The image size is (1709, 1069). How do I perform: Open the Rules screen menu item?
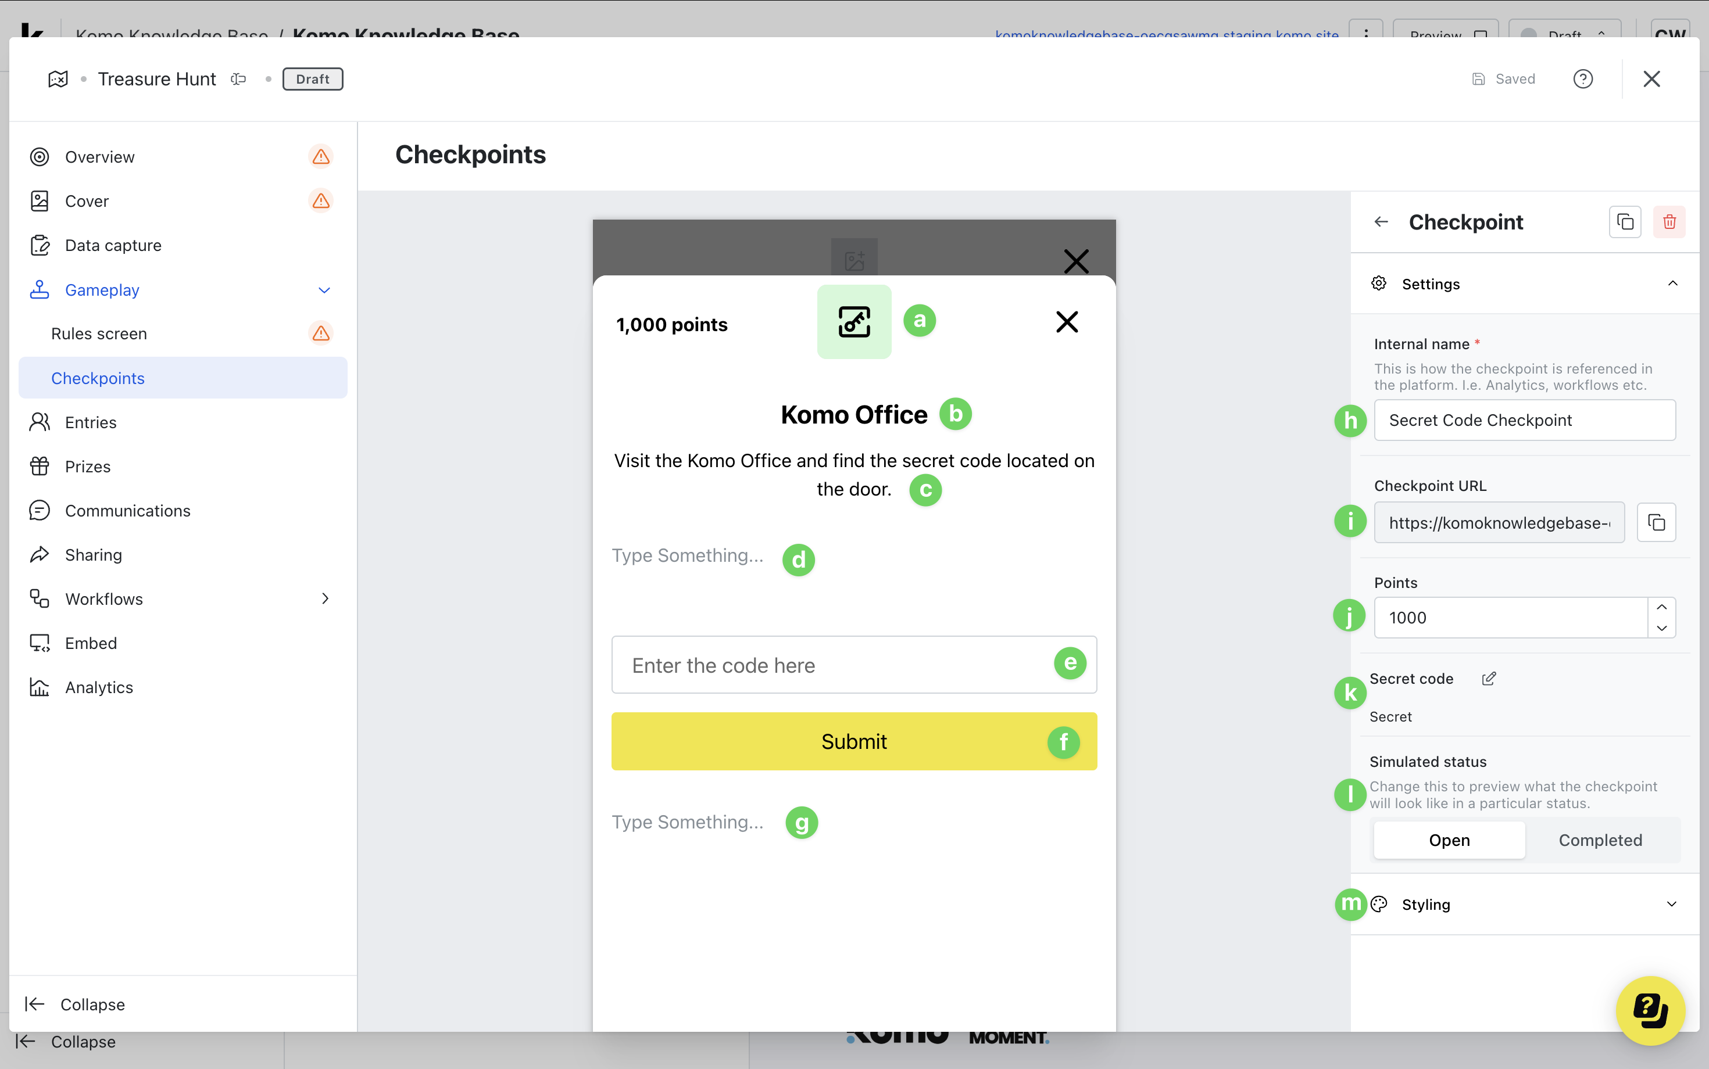(x=99, y=333)
